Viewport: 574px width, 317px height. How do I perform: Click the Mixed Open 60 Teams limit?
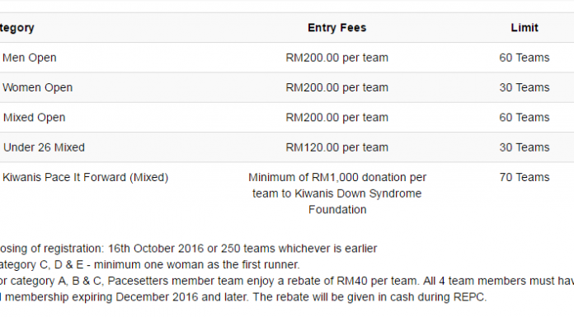click(525, 118)
